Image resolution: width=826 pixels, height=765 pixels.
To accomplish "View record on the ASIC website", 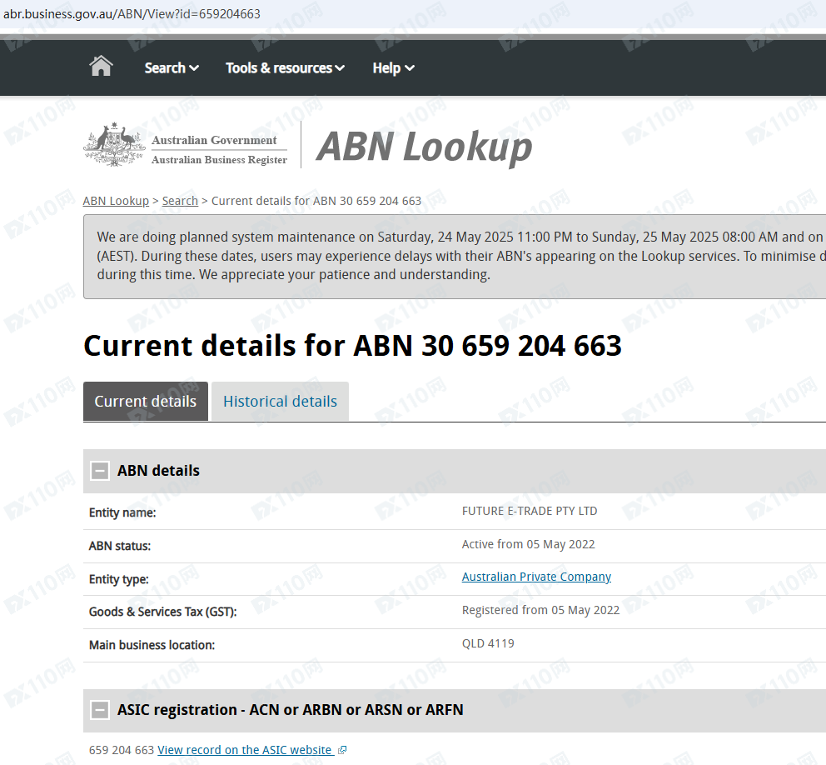I will (x=245, y=750).
